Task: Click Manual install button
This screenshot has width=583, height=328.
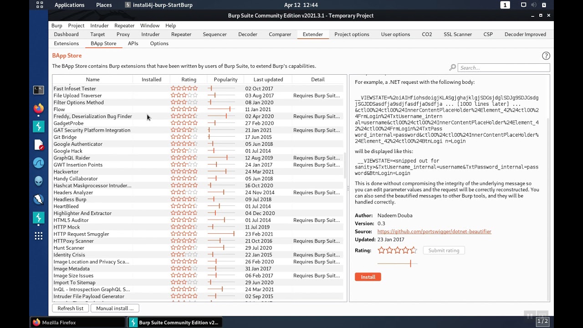Action: 115,308
